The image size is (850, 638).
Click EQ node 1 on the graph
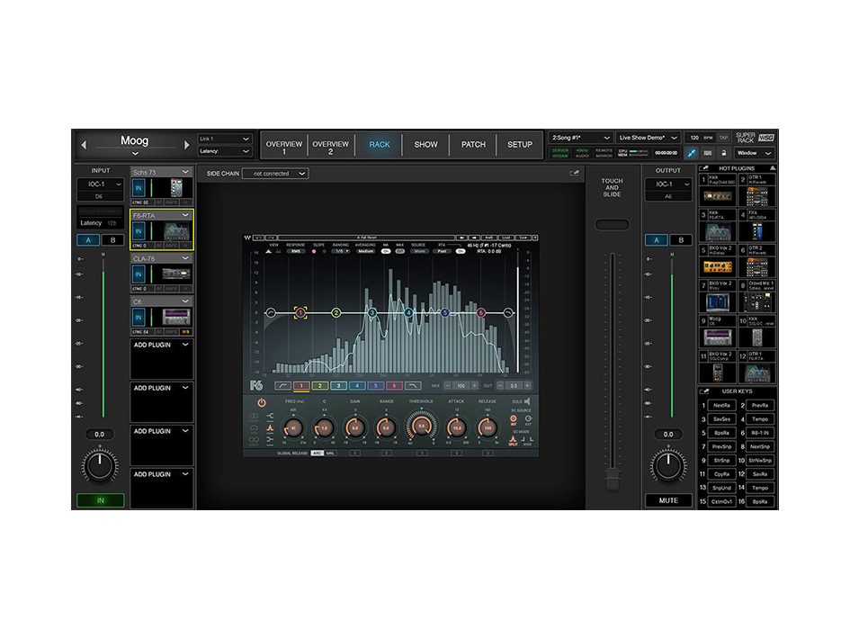pos(300,312)
